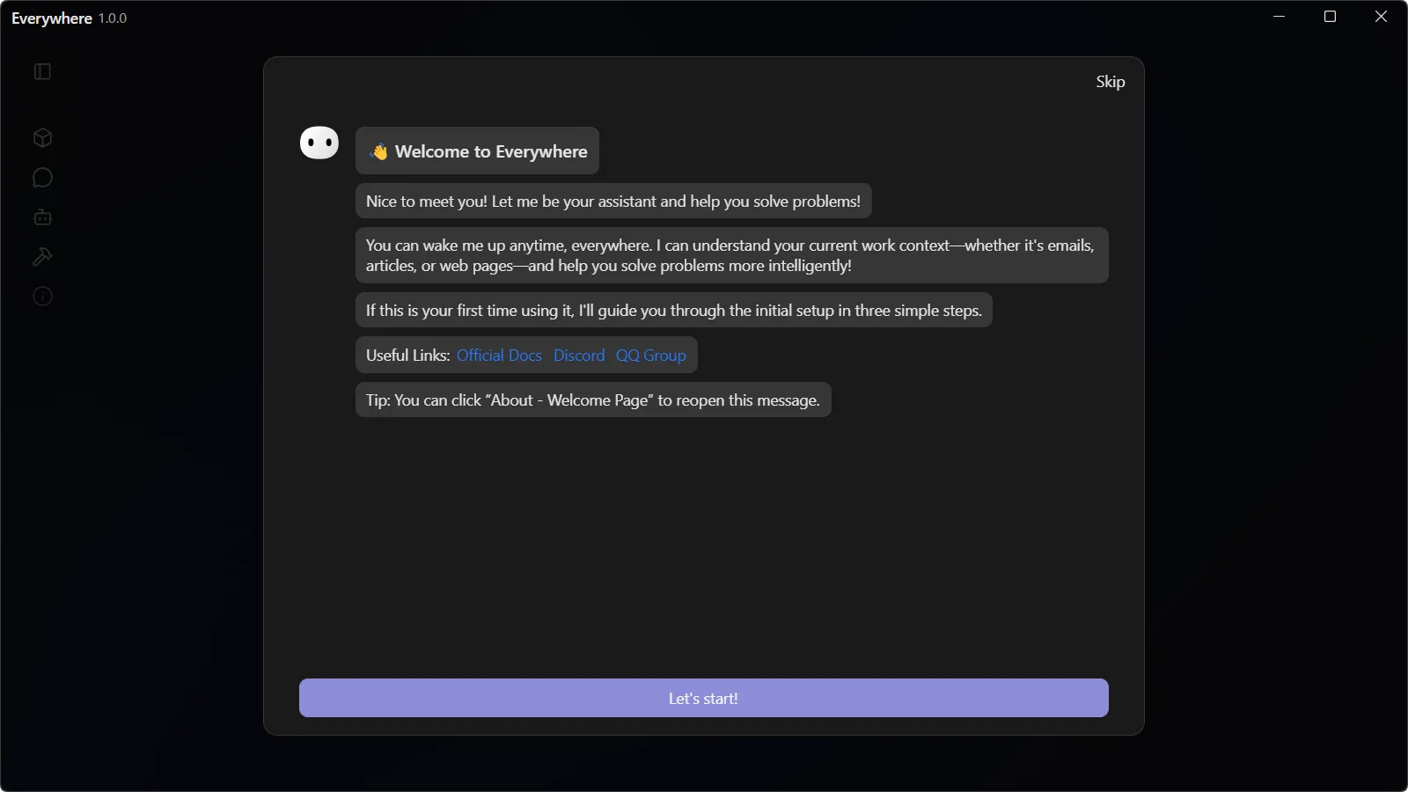Toggle the sidebar panel icon
Viewport: 1408px width, 792px height.
[x=42, y=71]
